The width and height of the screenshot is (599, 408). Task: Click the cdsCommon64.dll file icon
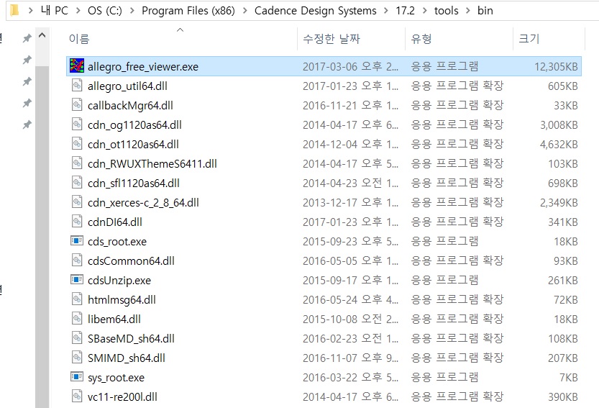[77, 260]
